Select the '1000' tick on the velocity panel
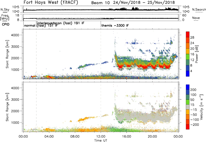 coord(15,123)
